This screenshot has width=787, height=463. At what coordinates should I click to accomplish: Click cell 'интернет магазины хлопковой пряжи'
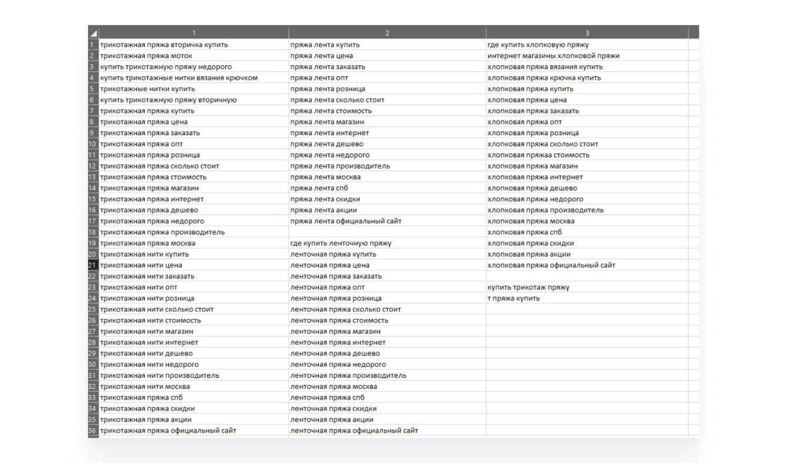click(x=587, y=56)
